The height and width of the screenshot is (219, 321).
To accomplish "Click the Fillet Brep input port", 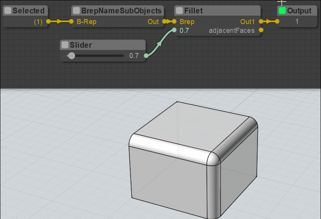I will point(174,21).
